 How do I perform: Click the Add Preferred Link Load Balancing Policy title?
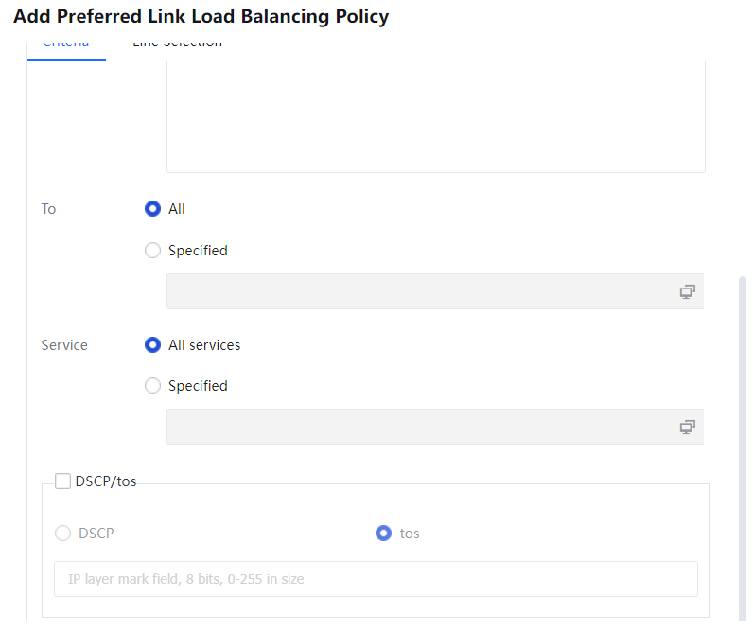tap(201, 17)
